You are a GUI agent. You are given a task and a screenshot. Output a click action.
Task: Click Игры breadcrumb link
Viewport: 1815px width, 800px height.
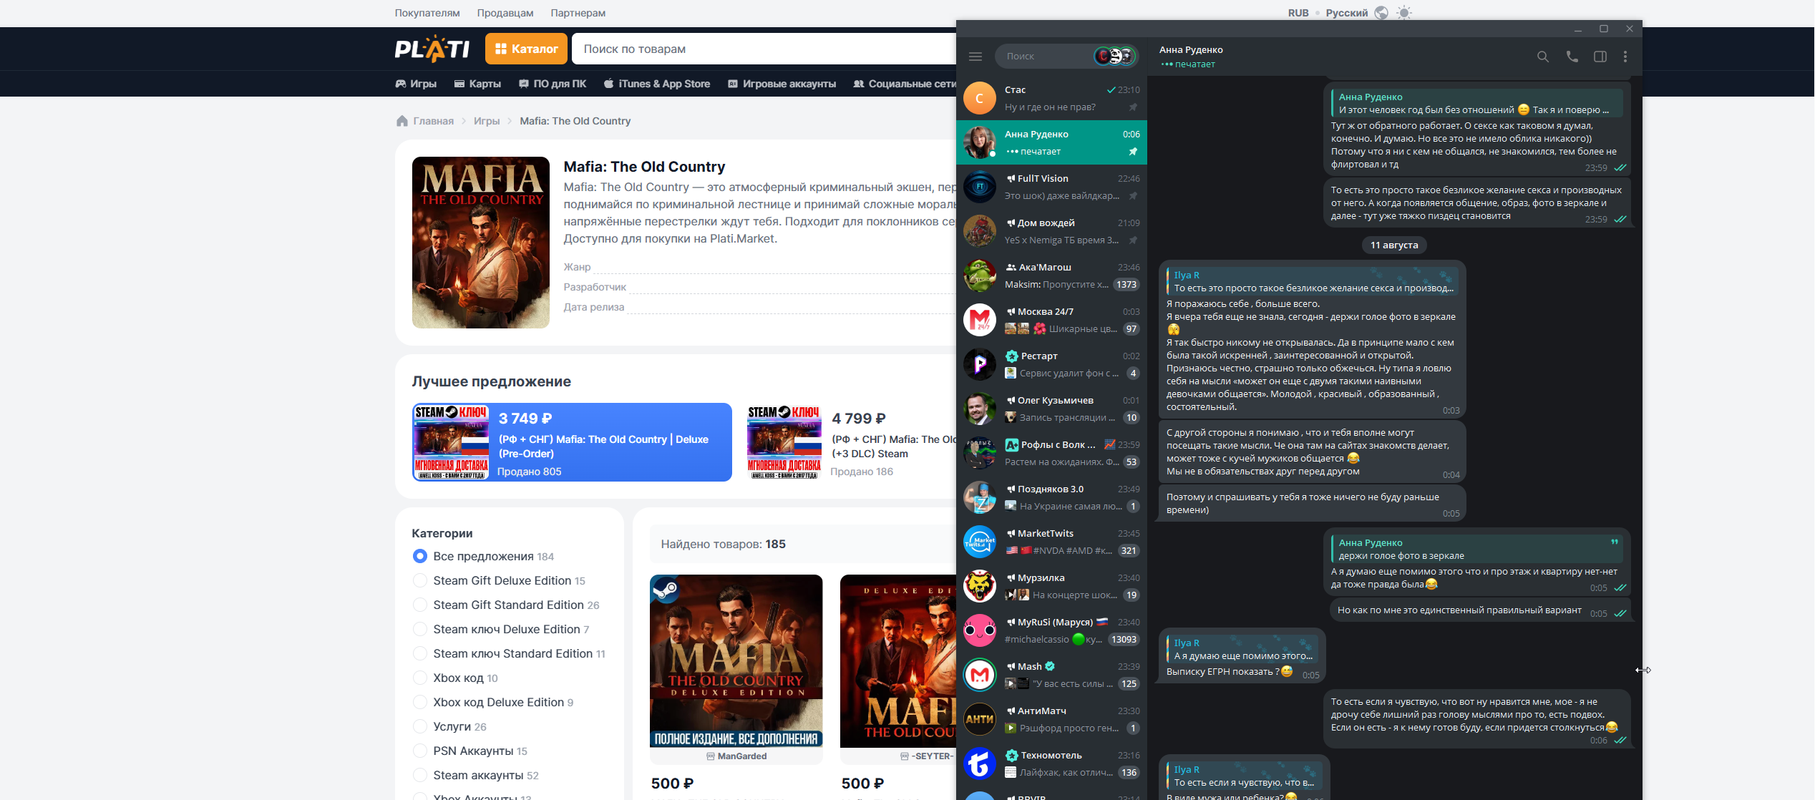[487, 121]
